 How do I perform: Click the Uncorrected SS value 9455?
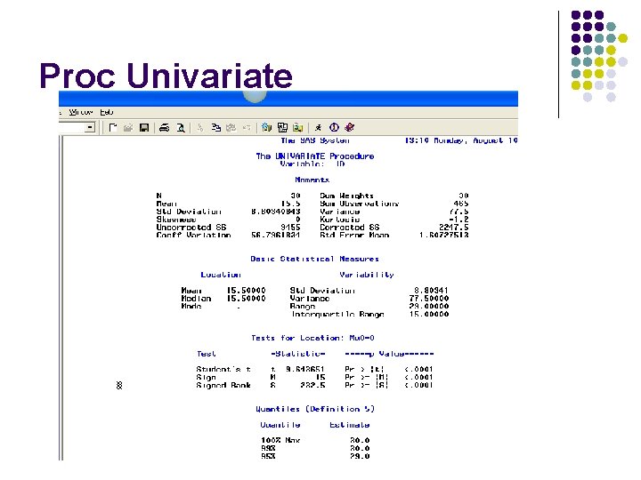pyautogui.click(x=290, y=227)
